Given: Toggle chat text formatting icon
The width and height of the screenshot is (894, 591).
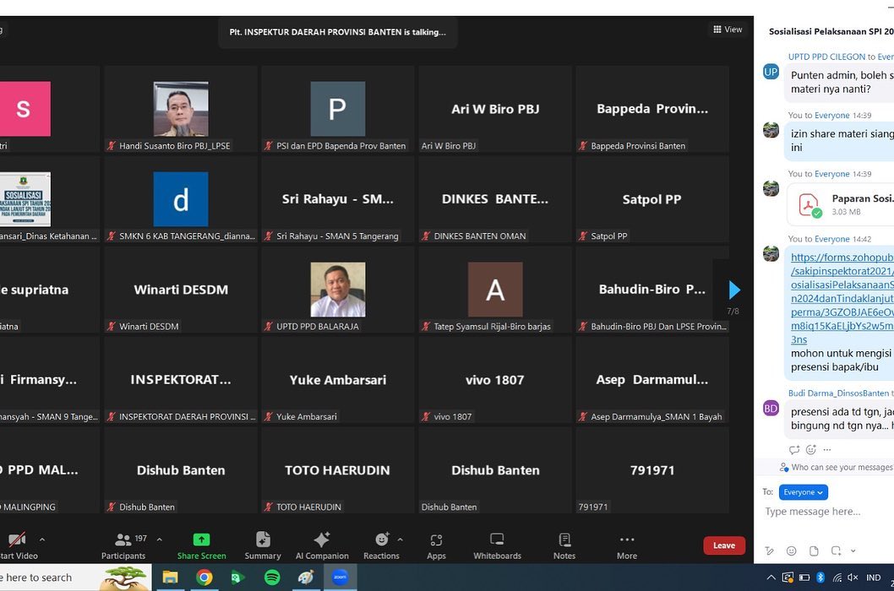Looking at the screenshot, I should [x=770, y=550].
